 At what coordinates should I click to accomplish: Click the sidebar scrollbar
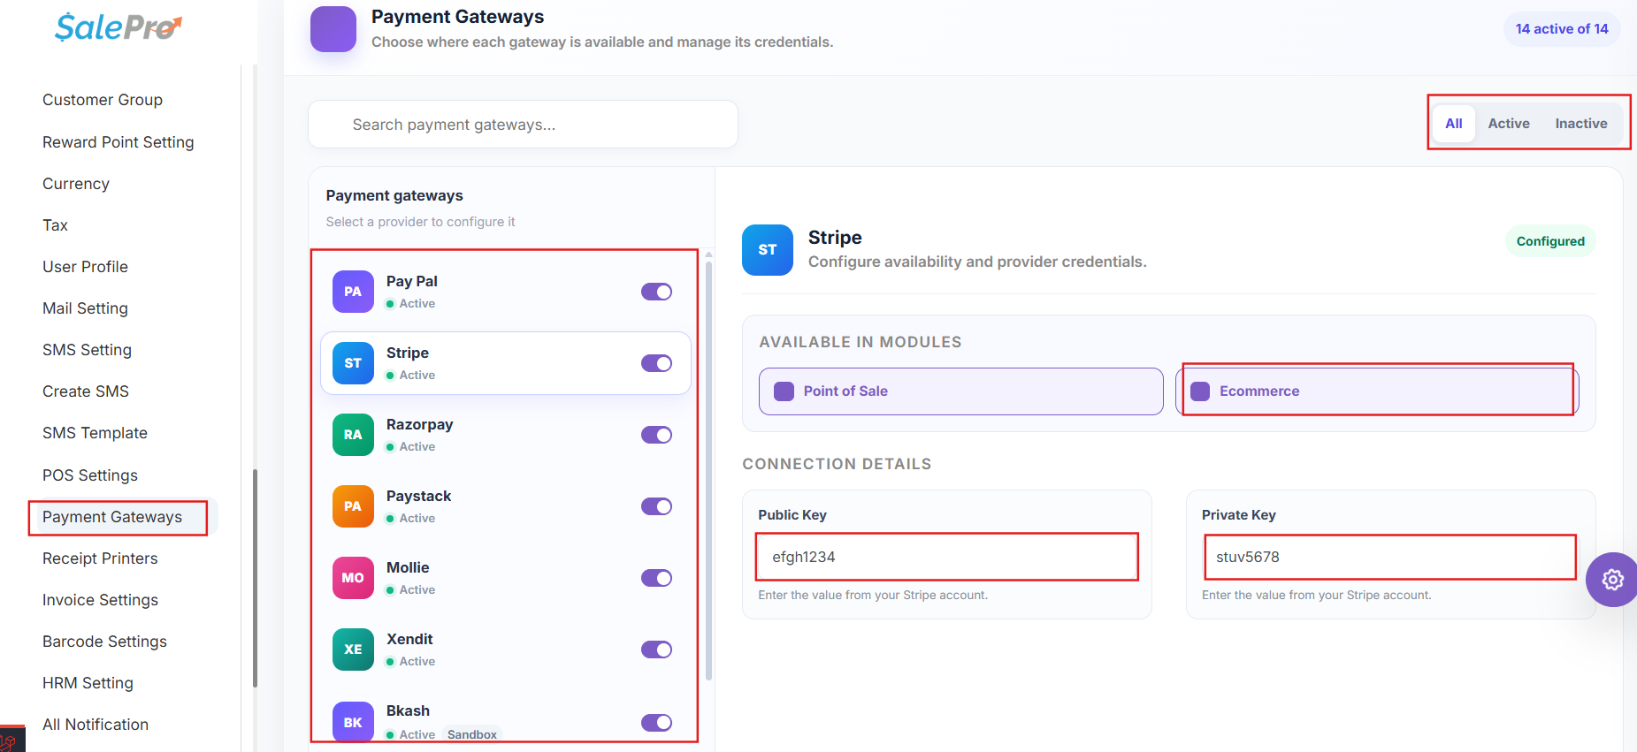pyautogui.click(x=255, y=578)
